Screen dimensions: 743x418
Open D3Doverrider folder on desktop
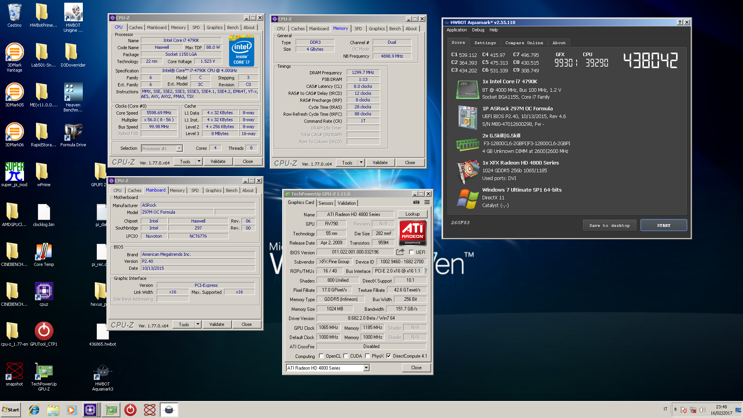coord(73,55)
